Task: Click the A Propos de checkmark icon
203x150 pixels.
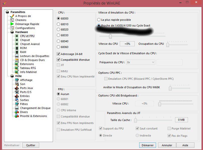Action: (x=12, y=16)
